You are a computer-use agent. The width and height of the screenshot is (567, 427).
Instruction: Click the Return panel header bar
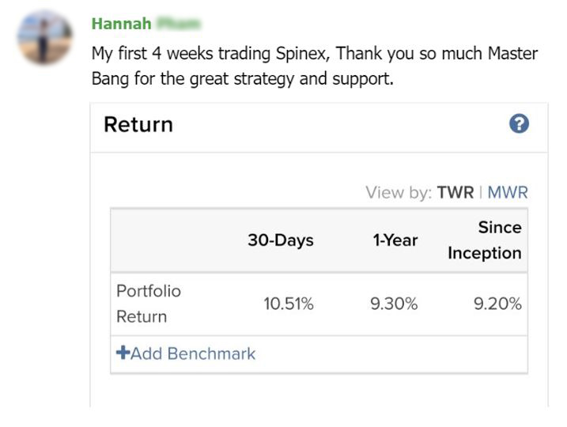click(x=319, y=127)
